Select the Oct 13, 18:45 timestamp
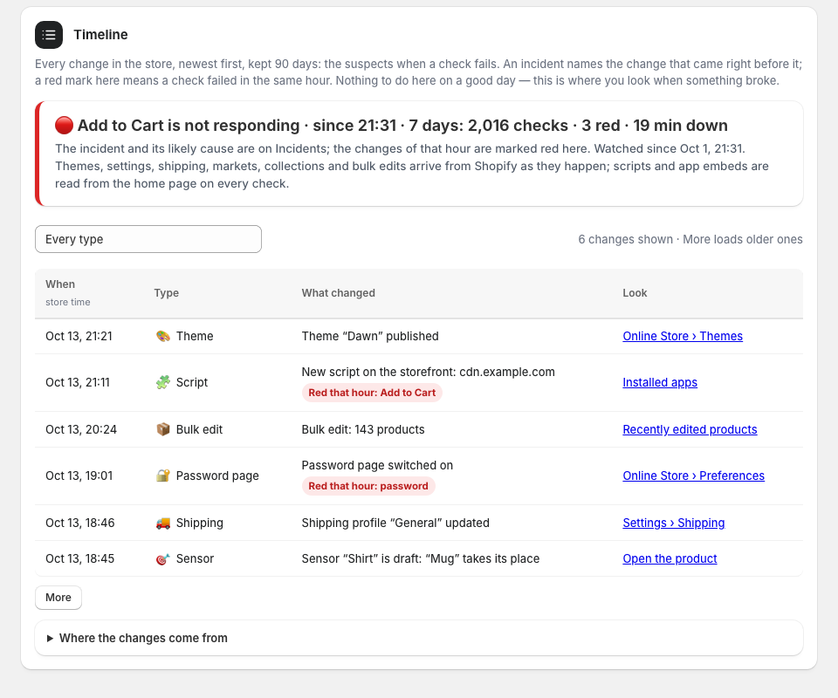The height and width of the screenshot is (698, 838). coord(80,558)
